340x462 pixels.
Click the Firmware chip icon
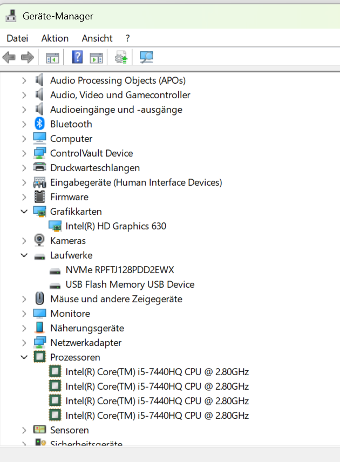pyautogui.click(x=39, y=196)
